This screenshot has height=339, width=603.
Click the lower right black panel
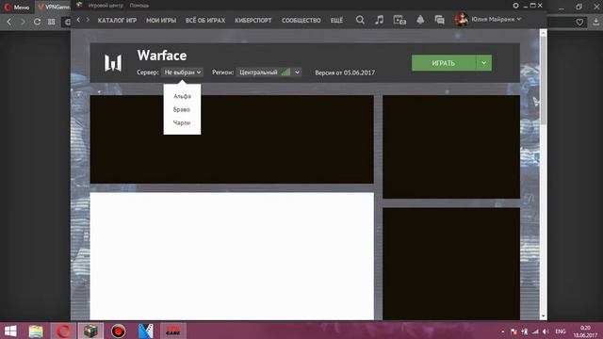click(451, 264)
